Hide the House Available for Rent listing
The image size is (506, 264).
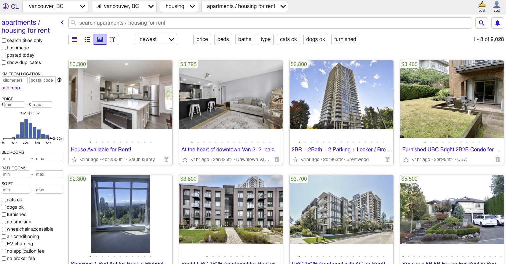166,160
